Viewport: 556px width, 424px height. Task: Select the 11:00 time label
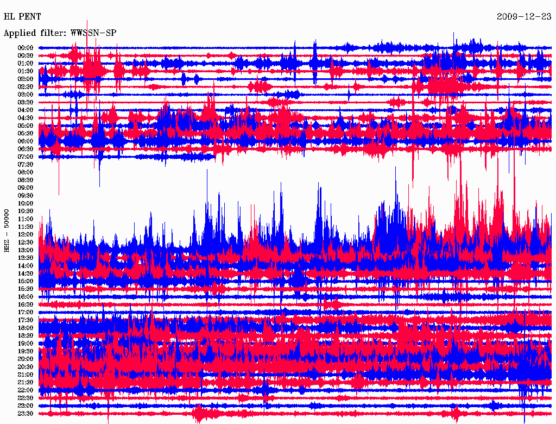(x=26, y=219)
